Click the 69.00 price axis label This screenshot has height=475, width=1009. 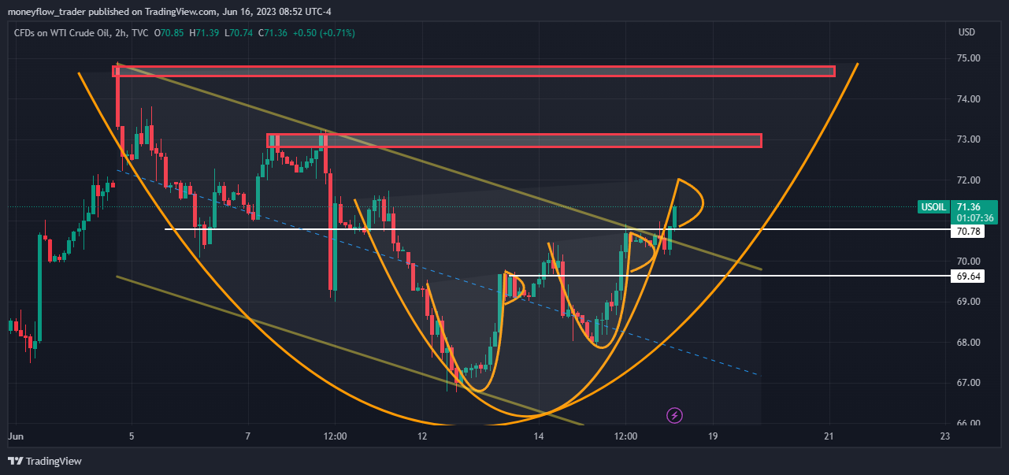point(969,302)
